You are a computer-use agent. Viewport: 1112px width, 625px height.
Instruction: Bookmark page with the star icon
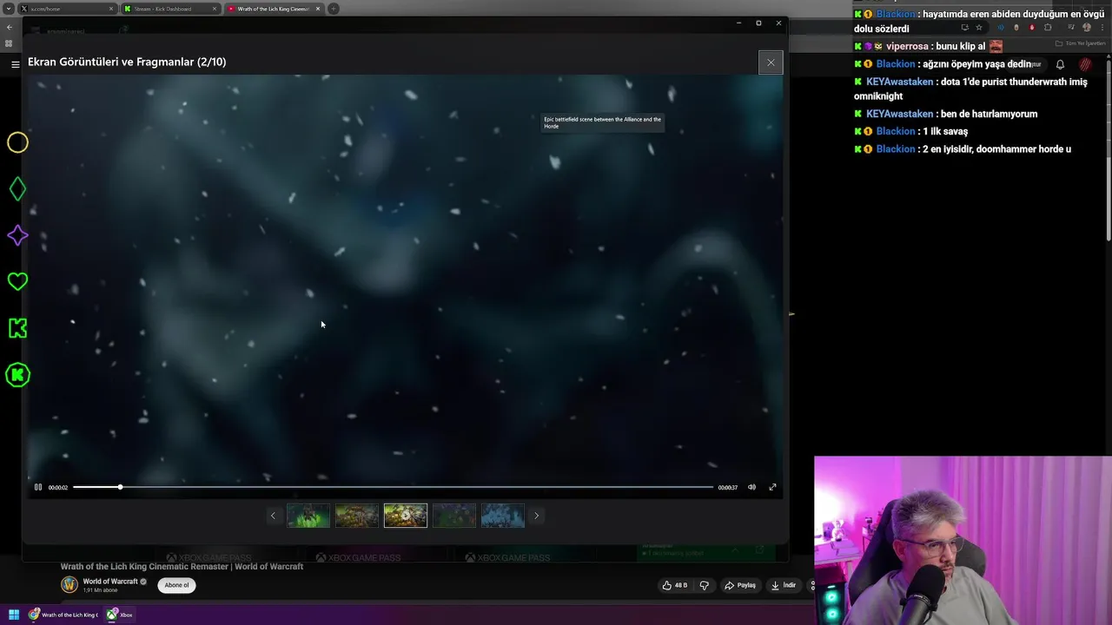[x=979, y=28]
